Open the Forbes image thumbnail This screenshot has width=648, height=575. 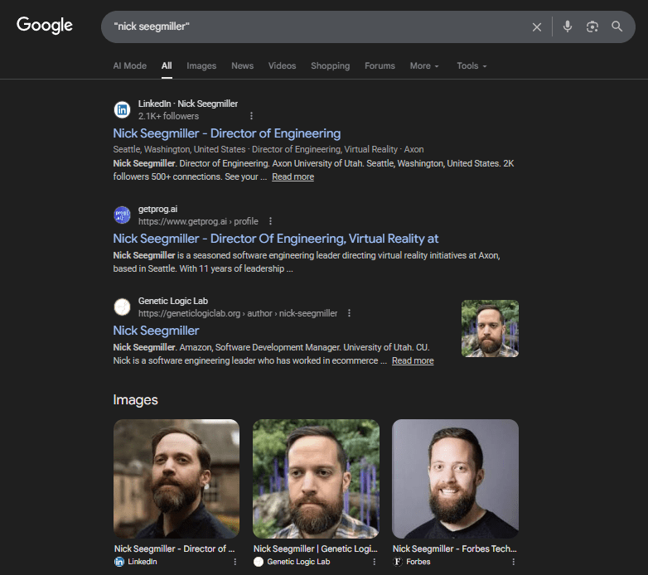coord(455,479)
